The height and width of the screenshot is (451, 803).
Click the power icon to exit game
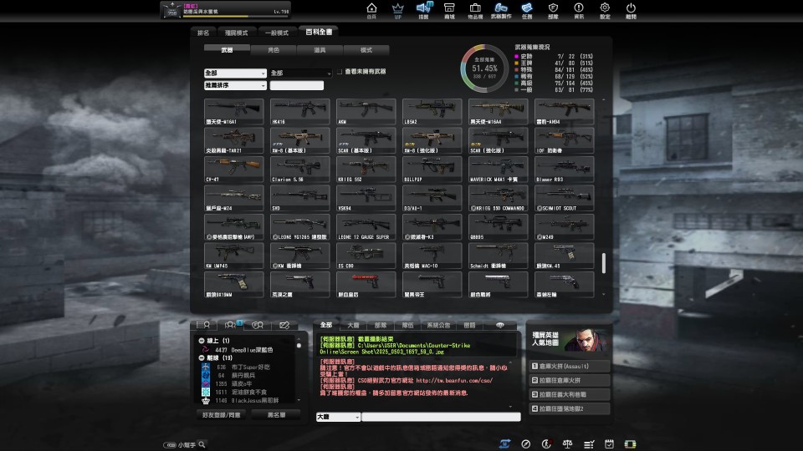tap(631, 10)
